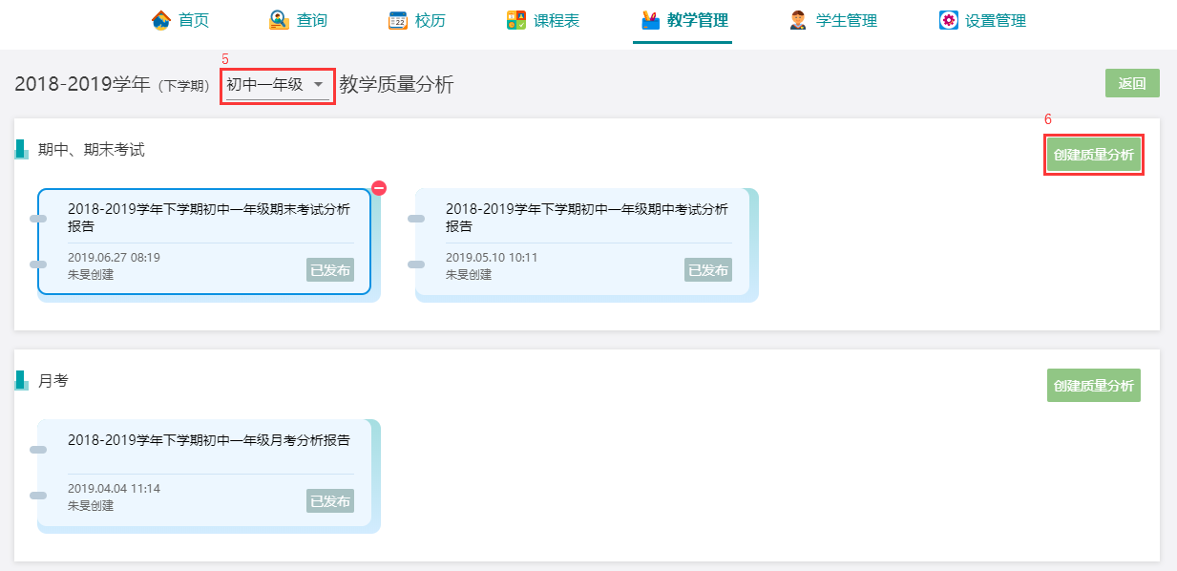Viewport: 1177px width, 571px height.
Task: Click the 期中、期末考试 section marker icon
Action: coord(21,149)
